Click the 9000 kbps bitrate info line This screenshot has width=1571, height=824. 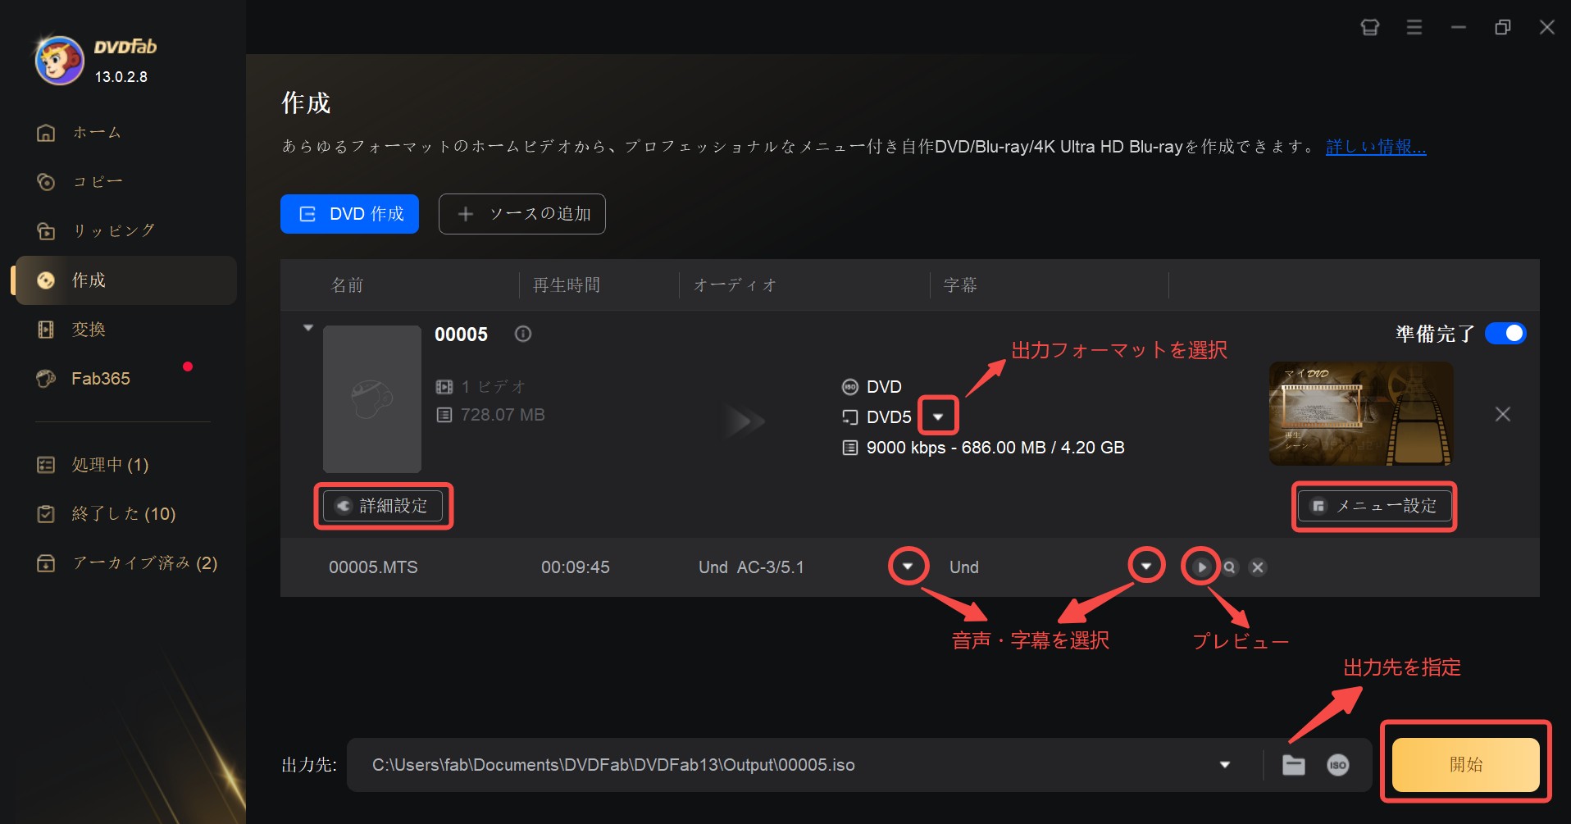coord(995,448)
